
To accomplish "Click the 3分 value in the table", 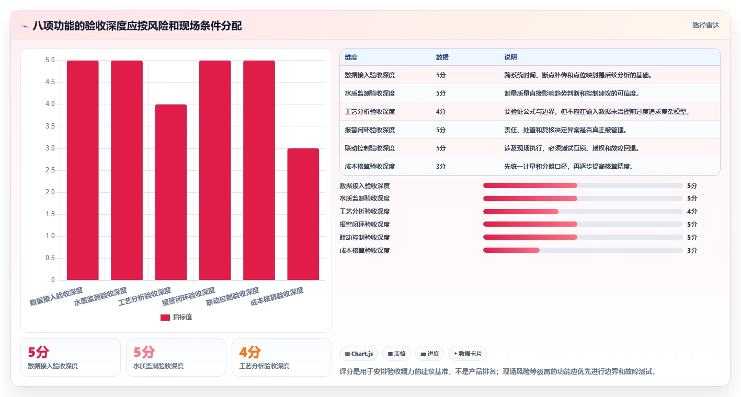I will pyautogui.click(x=441, y=167).
